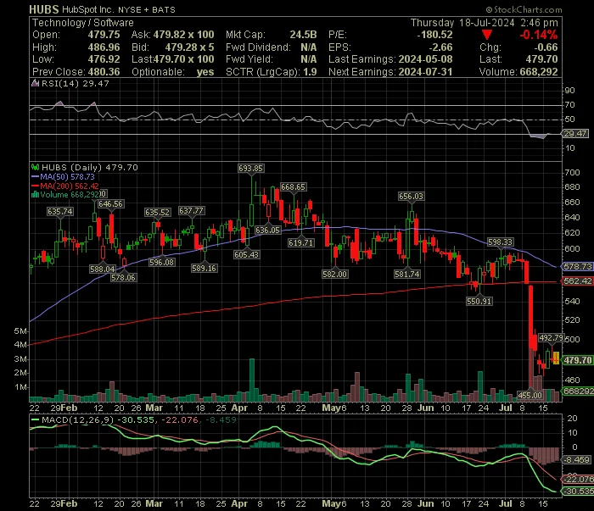Click the 578.73 MA50 axis tag
Viewport: 594px width, 511px height.
(577, 267)
